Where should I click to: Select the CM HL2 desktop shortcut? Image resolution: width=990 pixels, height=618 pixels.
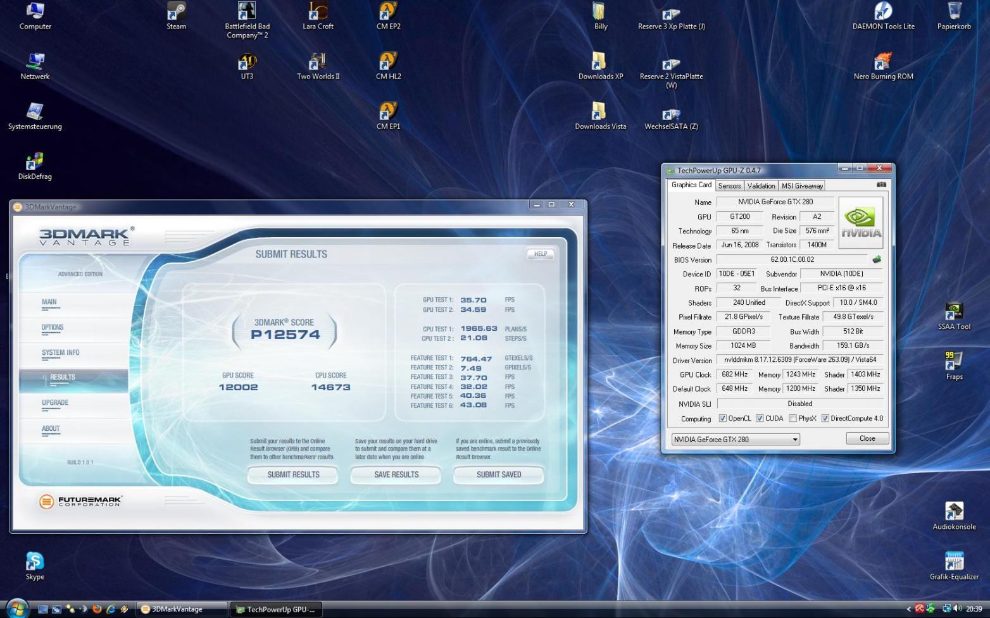tap(388, 66)
